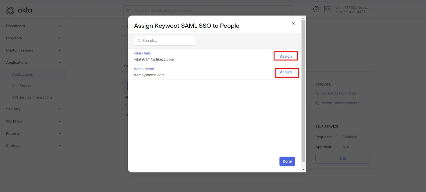
Task: Click the top people and apps search bar
Action: coord(208,10)
